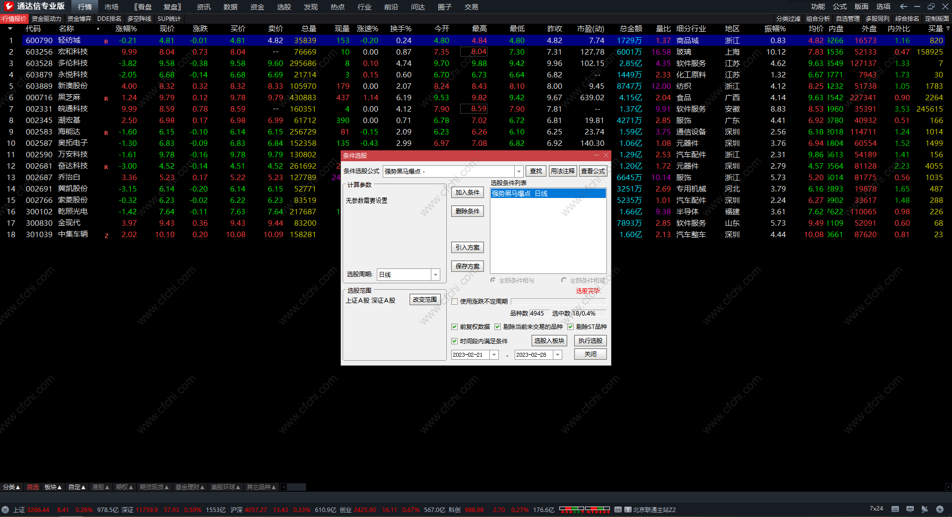The width and height of the screenshot is (952, 517).
Task: Select 强势黑马爆点 日线 in condition list
Action: [x=547, y=194]
